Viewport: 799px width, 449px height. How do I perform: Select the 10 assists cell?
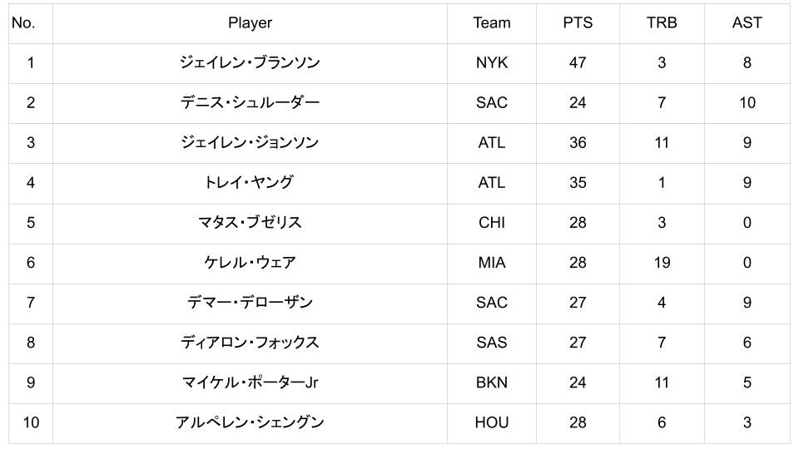pos(747,103)
